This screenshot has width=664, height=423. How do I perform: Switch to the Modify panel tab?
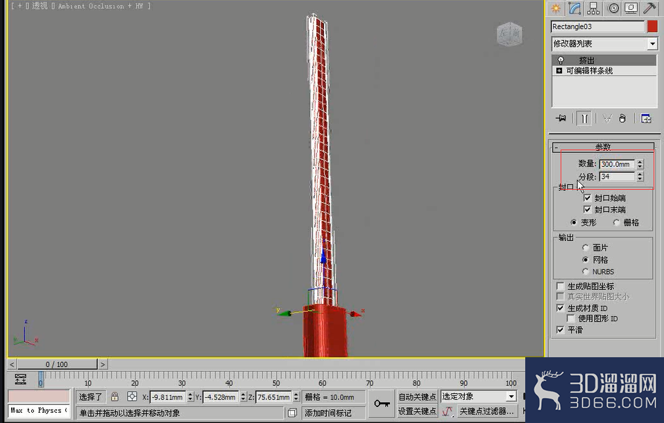tap(574, 8)
